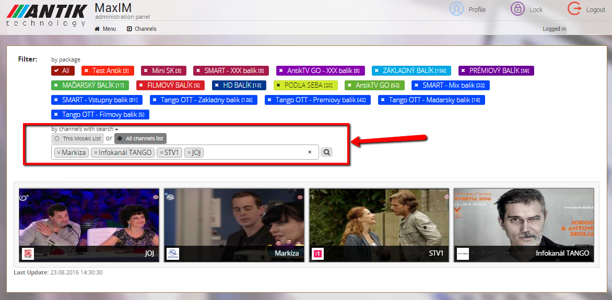
Task: Toggle the SMART - Vstupny balik filter
Action: [97, 100]
